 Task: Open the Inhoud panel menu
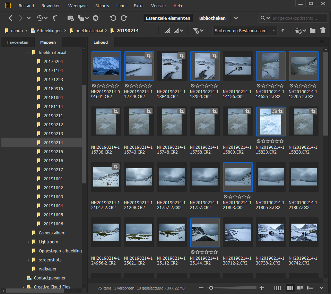pyautogui.click(x=322, y=42)
